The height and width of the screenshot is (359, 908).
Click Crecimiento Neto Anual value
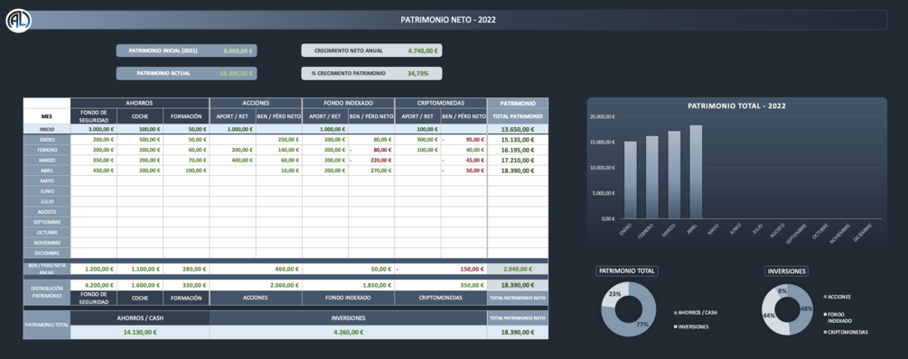click(x=422, y=51)
